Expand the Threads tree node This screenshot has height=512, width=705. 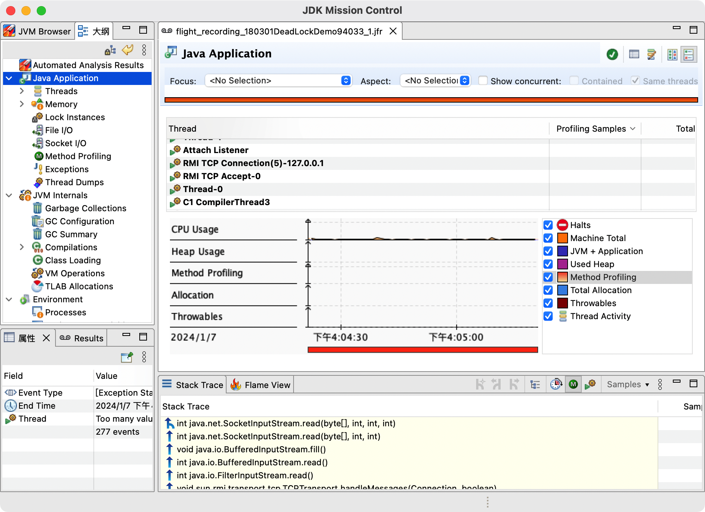pyautogui.click(x=22, y=91)
